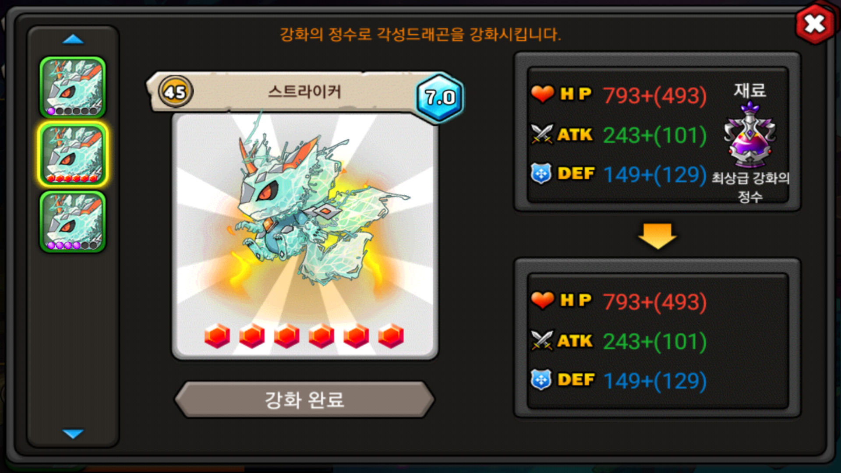The width and height of the screenshot is (841, 473).
Task: Click the HP heart icon in the top stats panel
Action: pos(542,94)
